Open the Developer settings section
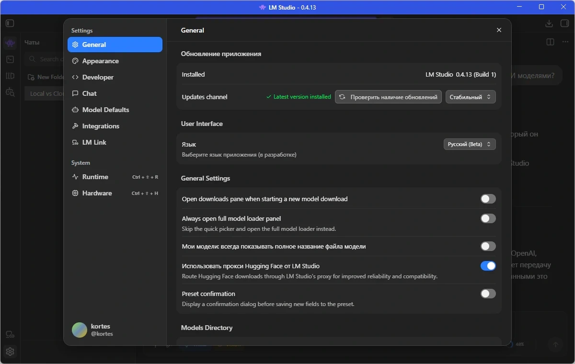The image size is (575, 364). [115, 77]
